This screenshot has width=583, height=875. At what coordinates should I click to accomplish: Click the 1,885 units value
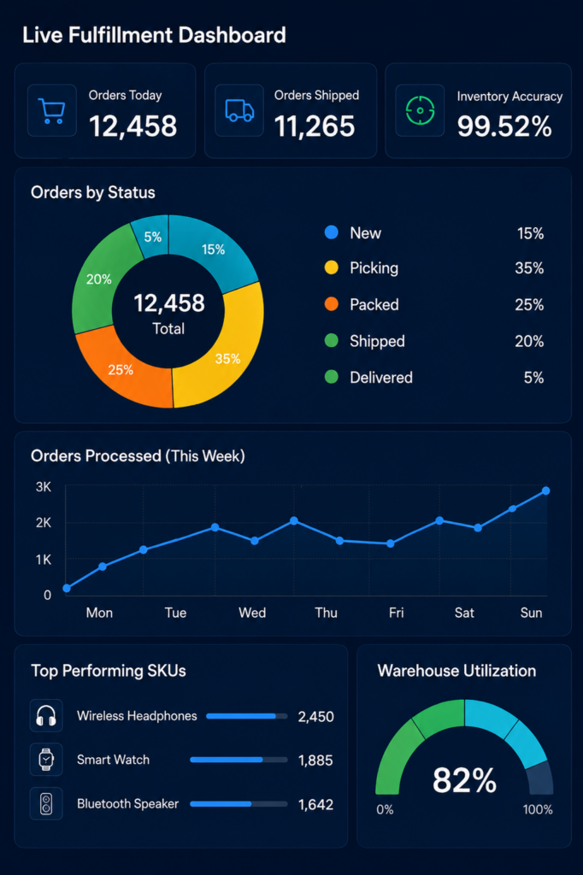click(315, 760)
